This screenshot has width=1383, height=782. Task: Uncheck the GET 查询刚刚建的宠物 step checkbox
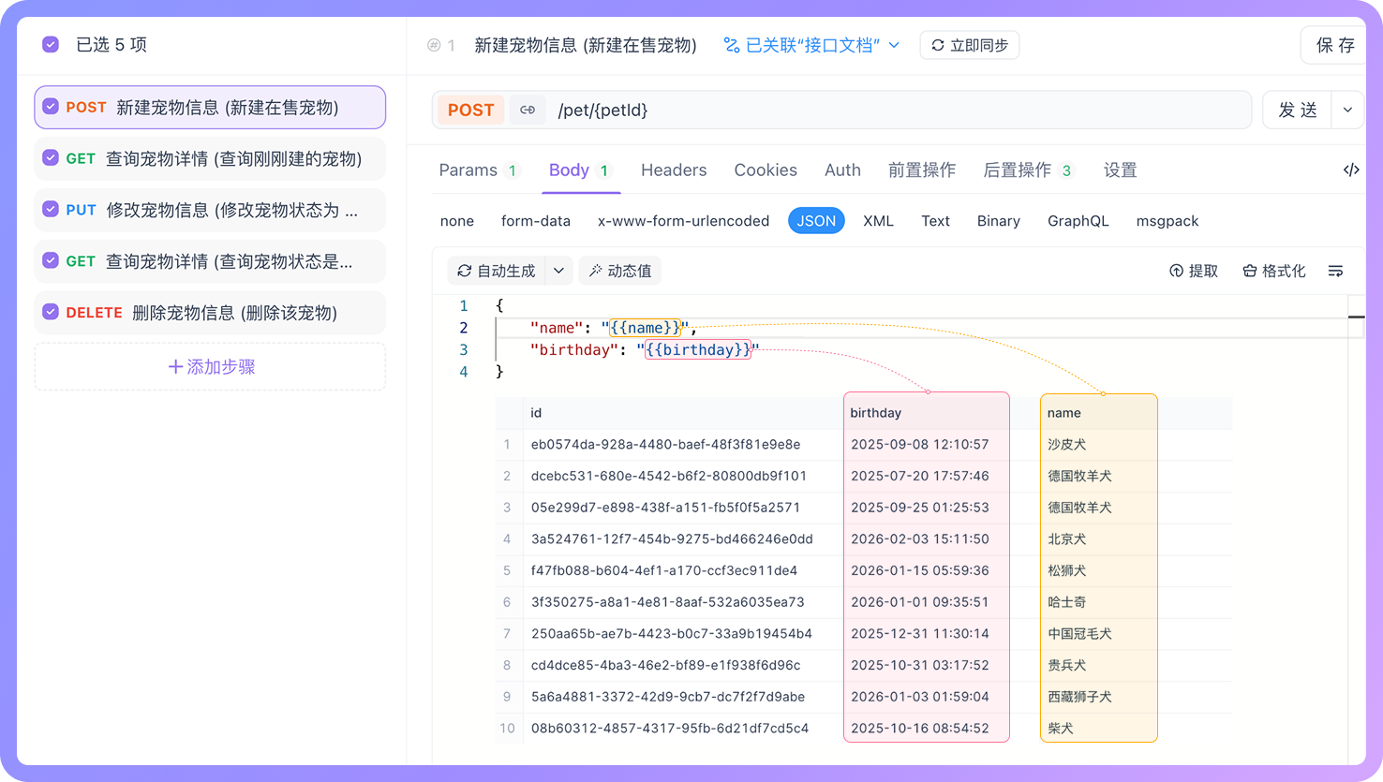tap(51, 158)
